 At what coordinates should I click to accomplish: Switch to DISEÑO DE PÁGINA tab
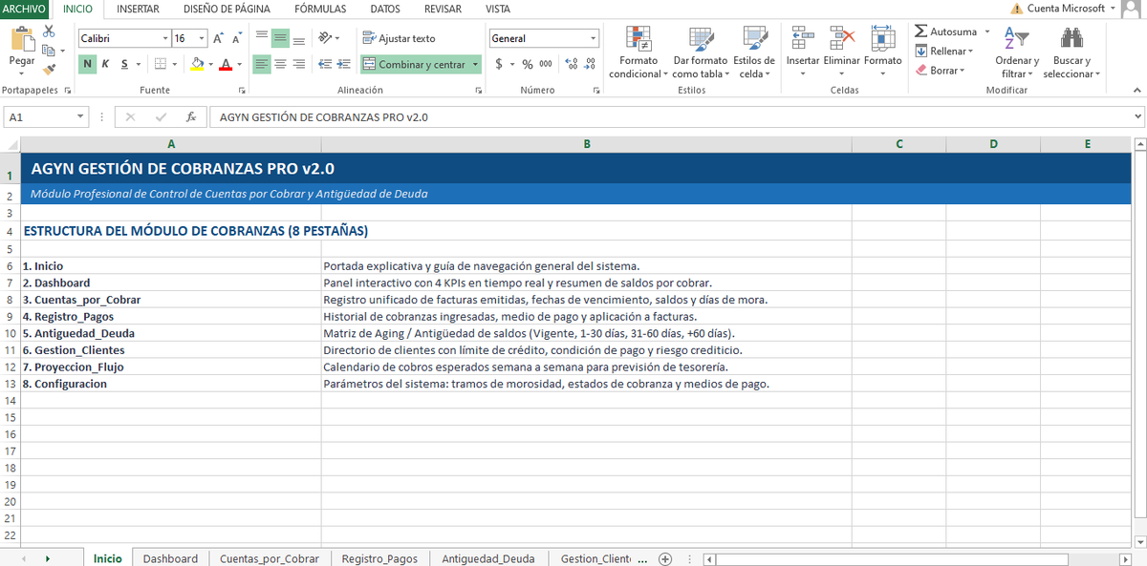click(227, 9)
